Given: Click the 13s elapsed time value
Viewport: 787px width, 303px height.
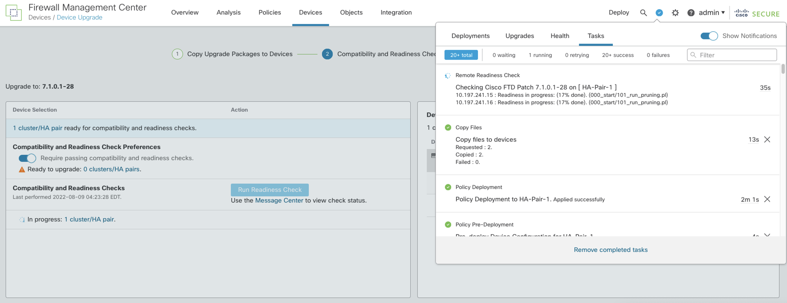Looking at the screenshot, I should 753,140.
